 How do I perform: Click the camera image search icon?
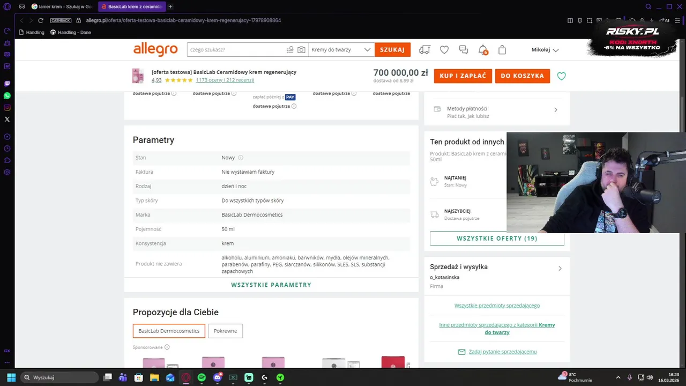point(302,50)
